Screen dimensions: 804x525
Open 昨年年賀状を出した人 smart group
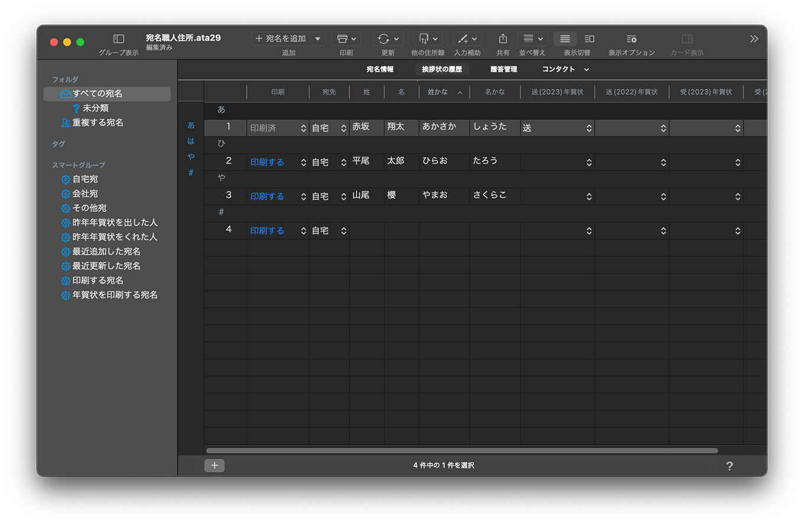[109, 222]
